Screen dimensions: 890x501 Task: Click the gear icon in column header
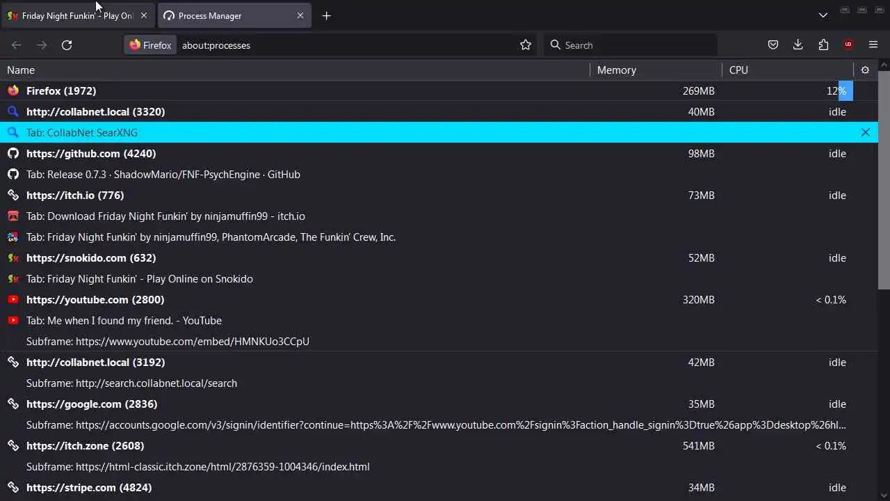(865, 70)
